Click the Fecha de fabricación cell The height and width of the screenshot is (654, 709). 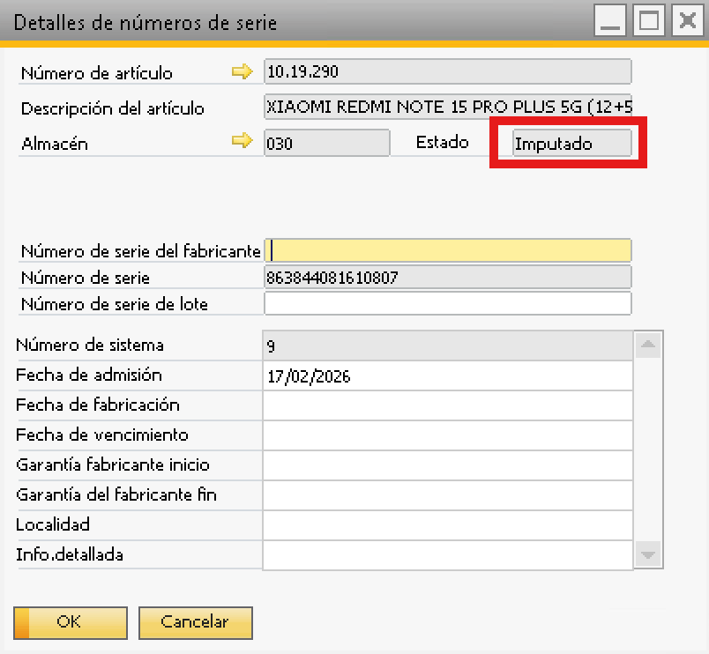point(448,405)
